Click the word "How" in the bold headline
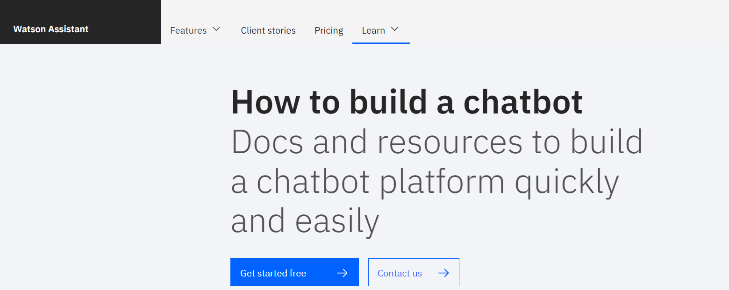 click(x=265, y=102)
